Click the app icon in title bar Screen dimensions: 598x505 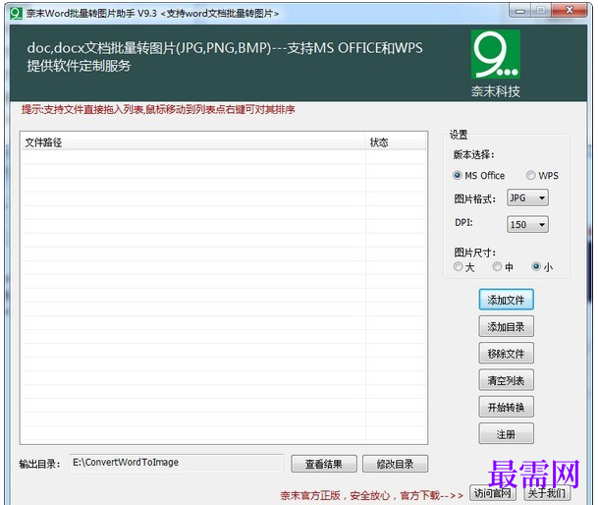(x=17, y=14)
